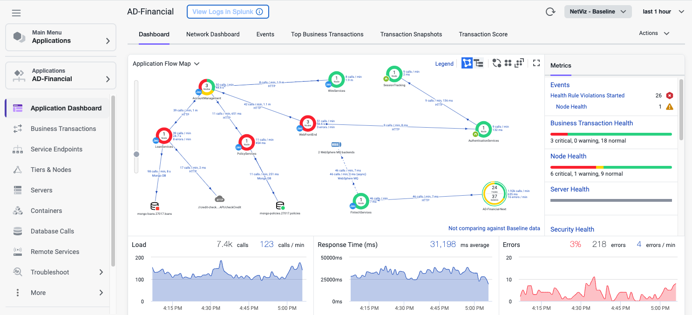The width and height of the screenshot is (692, 315).
Task: Open the Top Business Transactions tab
Action: [327, 34]
